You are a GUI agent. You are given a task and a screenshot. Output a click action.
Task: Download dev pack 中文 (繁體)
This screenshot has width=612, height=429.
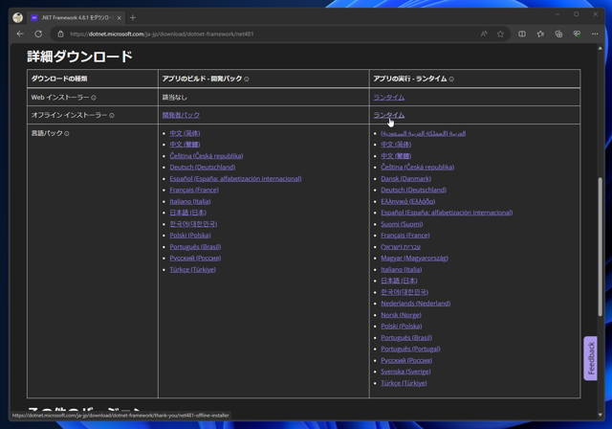(x=185, y=145)
